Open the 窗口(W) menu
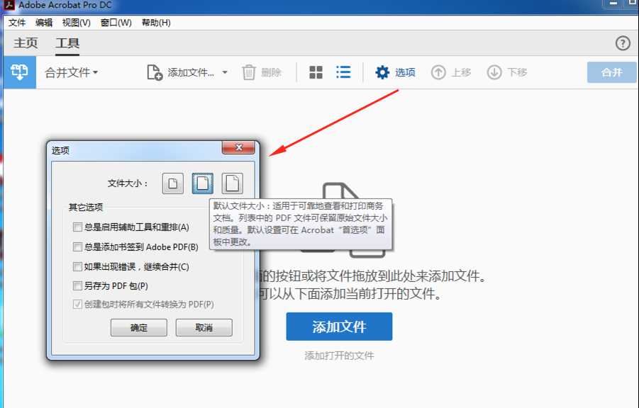Viewport: 639px width, 408px height. (116, 23)
